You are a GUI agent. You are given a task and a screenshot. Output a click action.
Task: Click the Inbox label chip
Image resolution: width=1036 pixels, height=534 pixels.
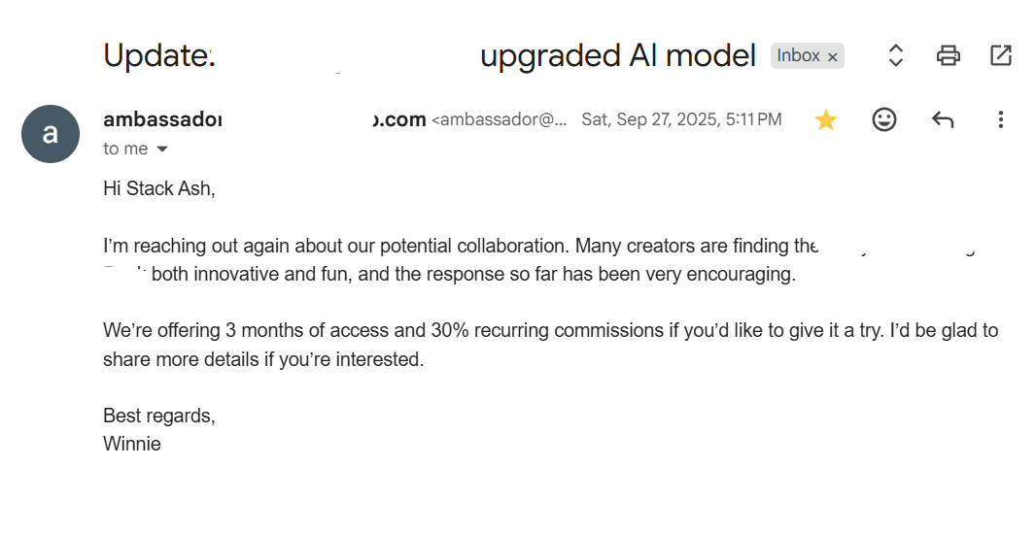(x=798, y=56)
